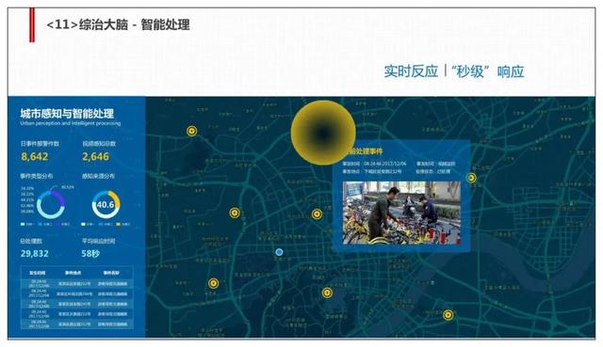Click the 58秒 average response time
Screen dimensions: 603x347
coord(90,254)
